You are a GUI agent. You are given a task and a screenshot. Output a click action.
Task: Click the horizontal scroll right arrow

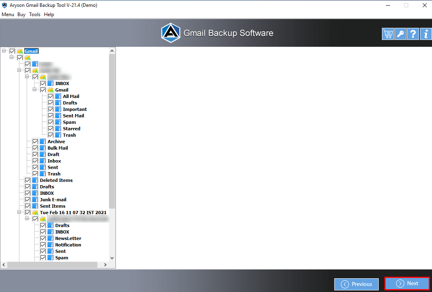[105, 265]
